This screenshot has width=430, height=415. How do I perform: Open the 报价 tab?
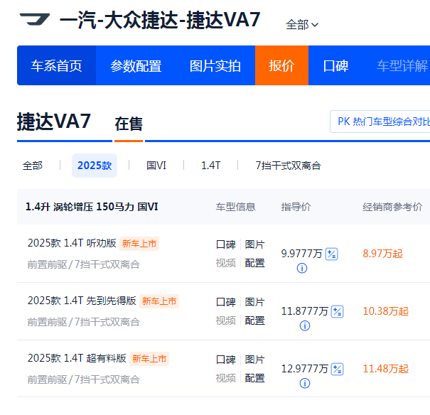pyautogui.click(x=281, y=66)
